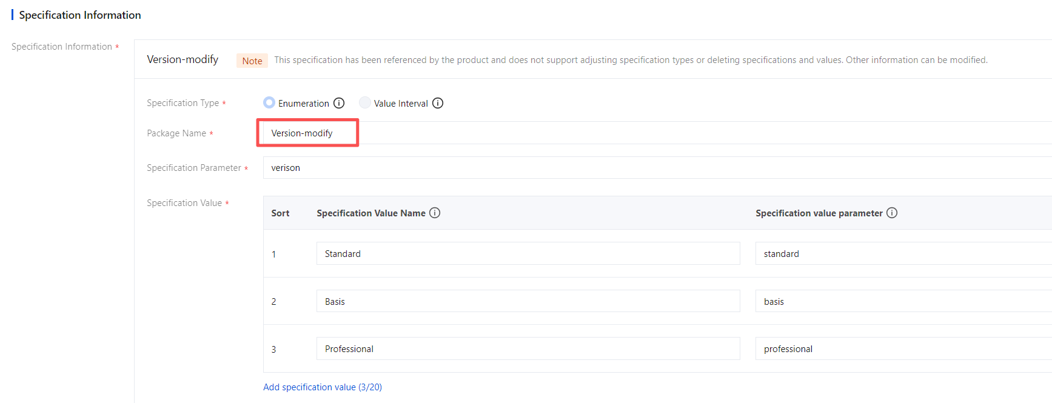
Task: Click the Specification Parameter field containing verison
Action: [x=657, y=167]
